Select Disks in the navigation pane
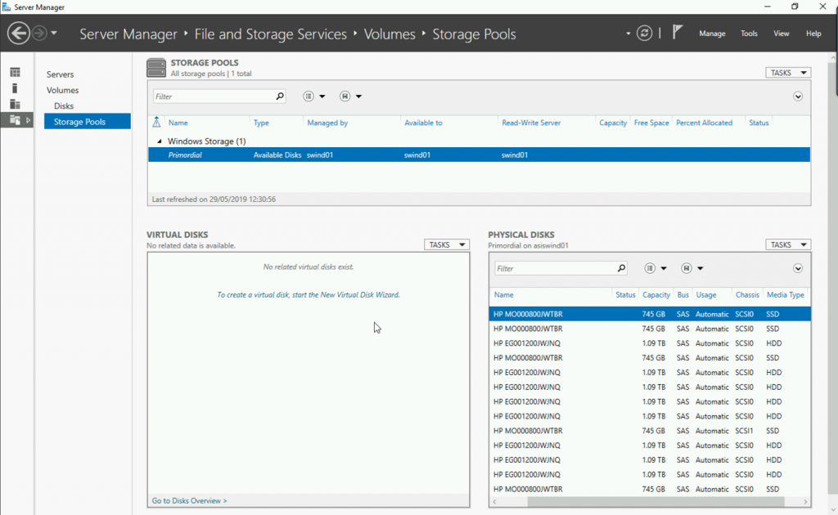 coord(64,106)
